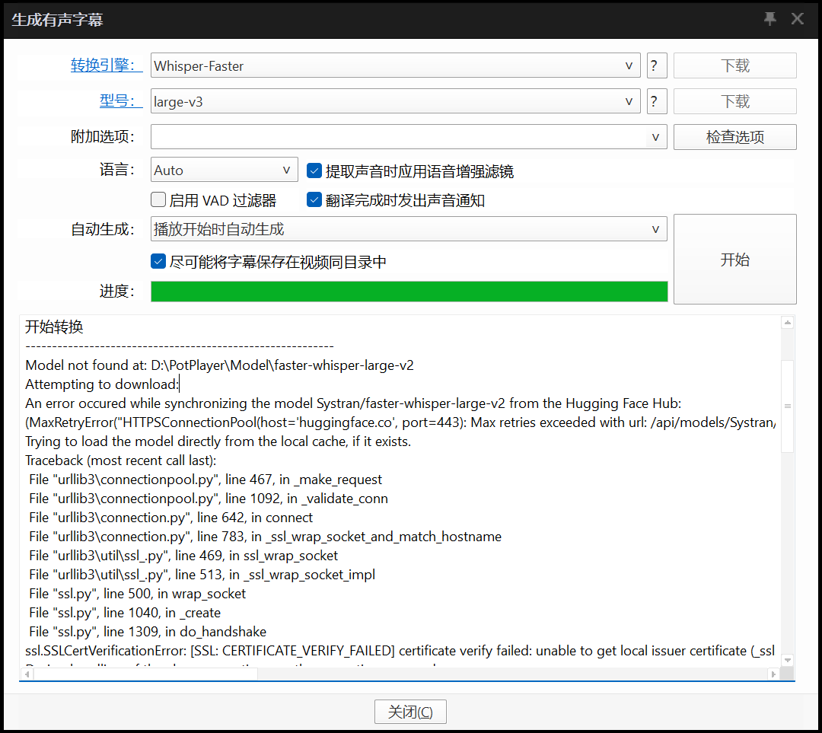The height and width of the screenshot is (733, 822).
Task: Click the log horizontal scrollbar thumb
Action: (x=145, y=674)
